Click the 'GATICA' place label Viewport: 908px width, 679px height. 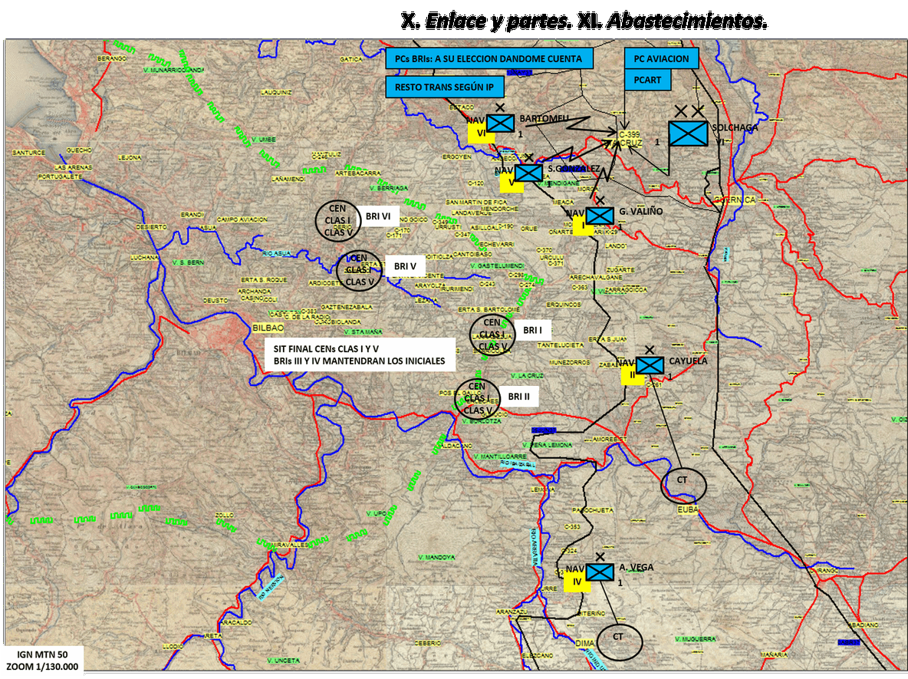coord(351,59)
